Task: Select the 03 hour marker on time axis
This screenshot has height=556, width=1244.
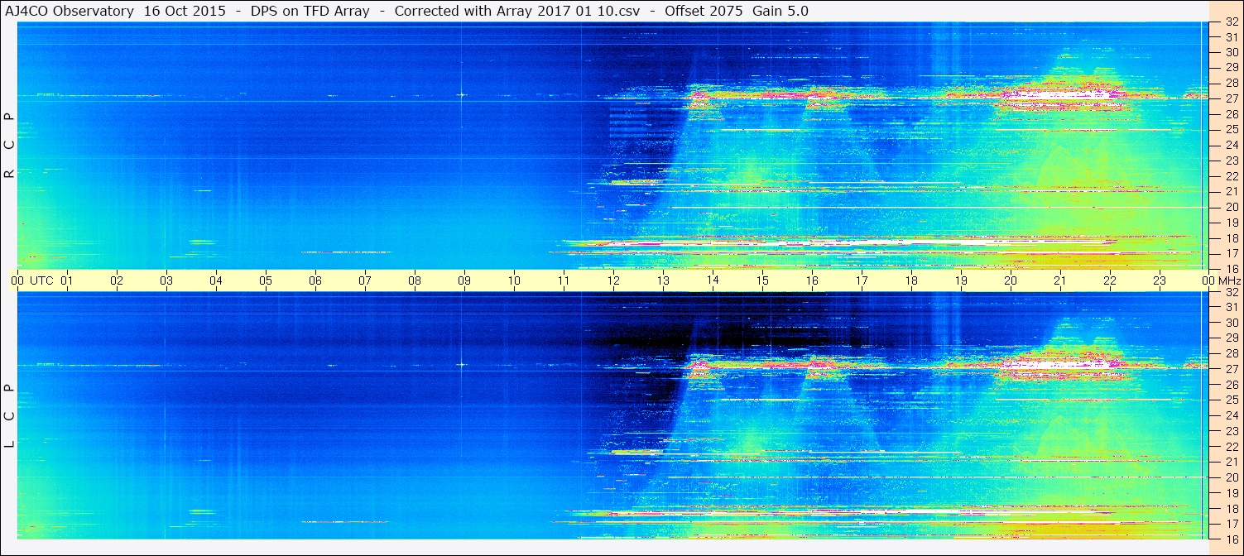Action: (166, 280)
